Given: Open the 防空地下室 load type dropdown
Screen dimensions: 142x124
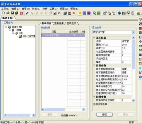Looking at the screenshot, I should point(133,32).
